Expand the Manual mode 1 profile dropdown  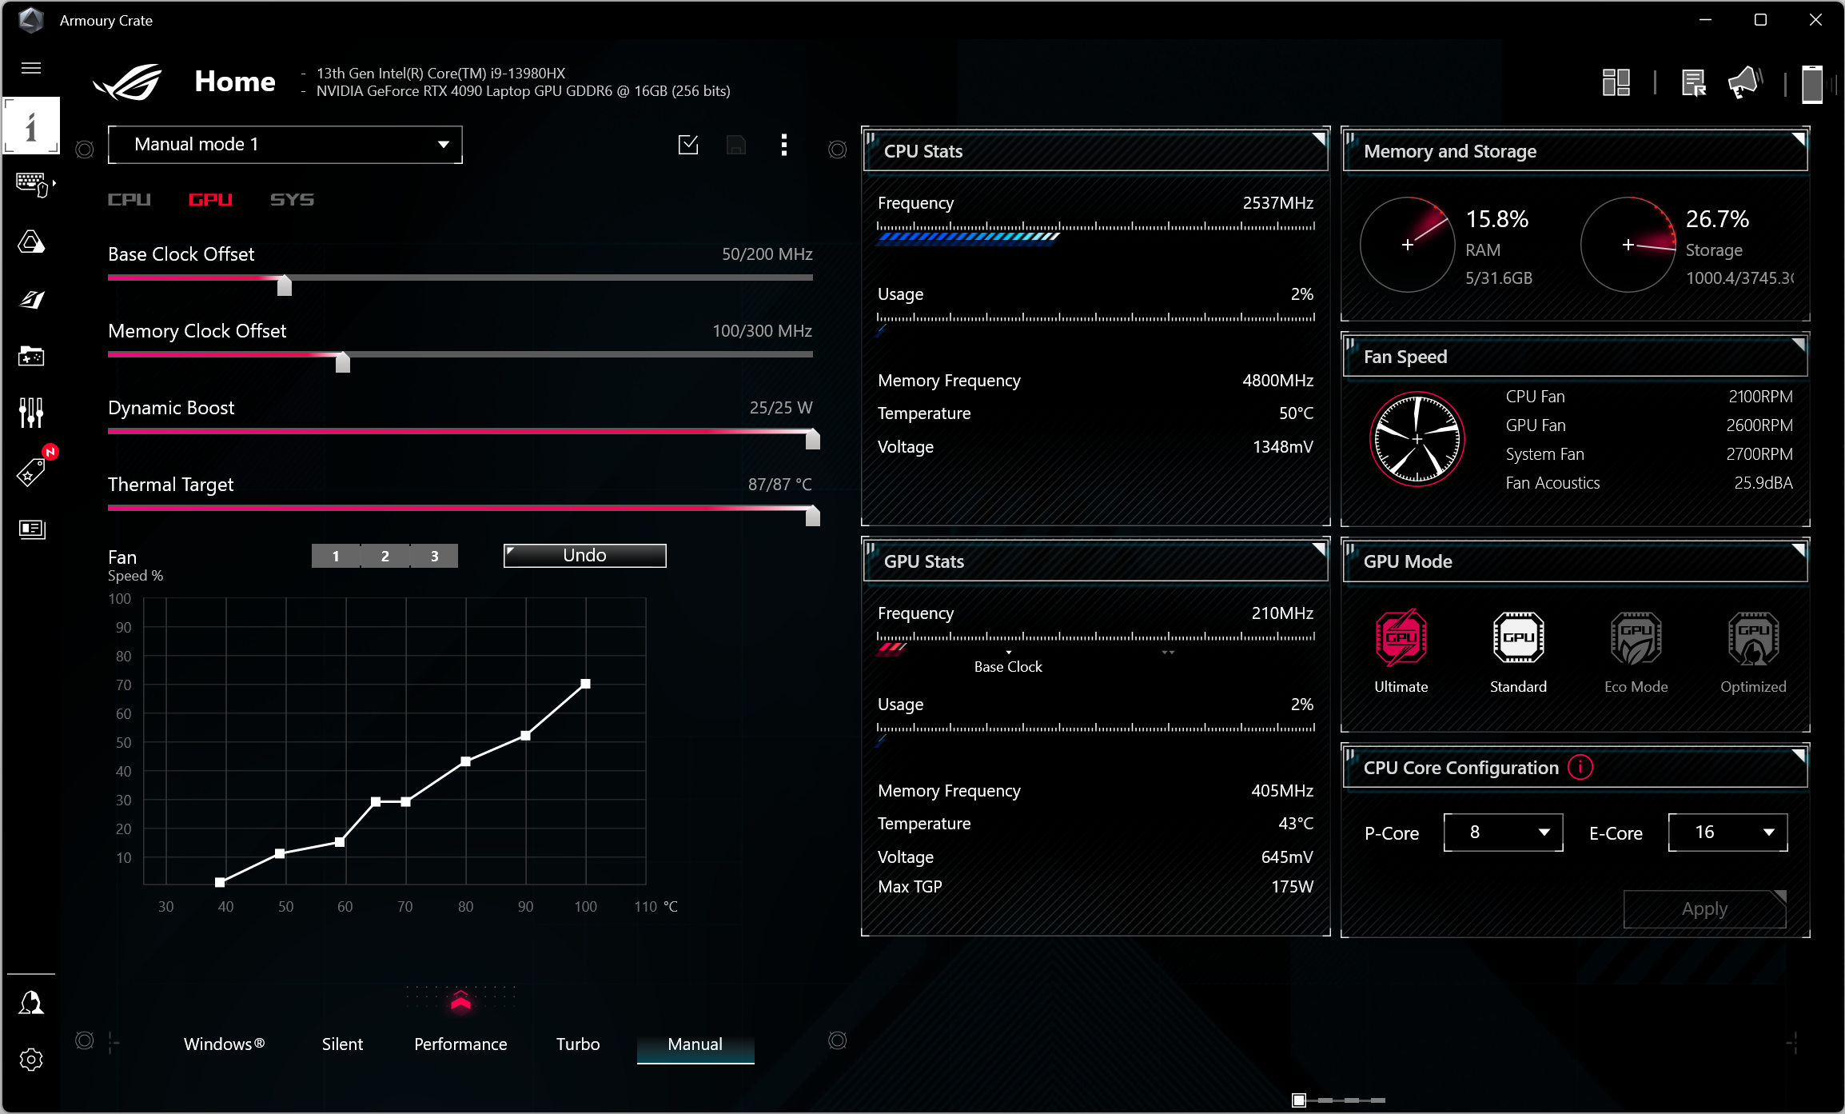point(285,145)
